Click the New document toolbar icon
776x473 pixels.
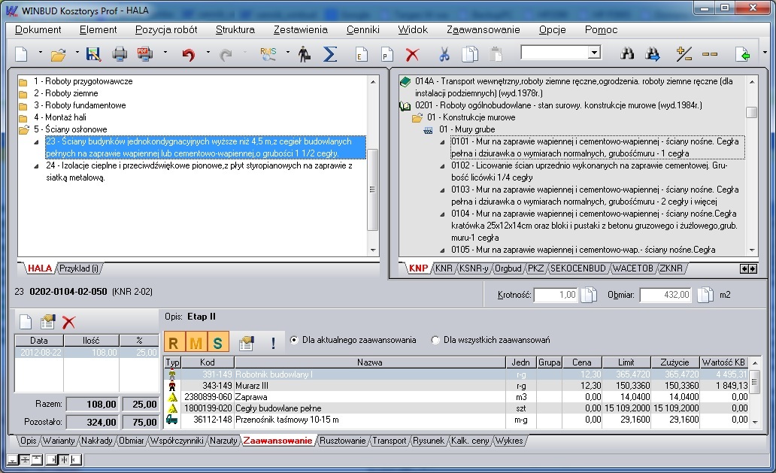click(x=21, y=53)
